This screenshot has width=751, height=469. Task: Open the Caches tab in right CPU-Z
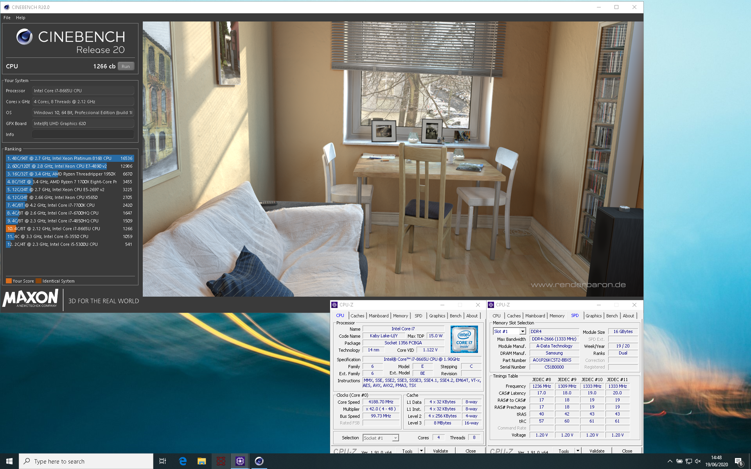click(514, 316)
